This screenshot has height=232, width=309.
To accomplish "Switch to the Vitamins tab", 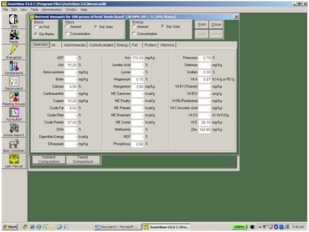I will [x=167, y=45].
